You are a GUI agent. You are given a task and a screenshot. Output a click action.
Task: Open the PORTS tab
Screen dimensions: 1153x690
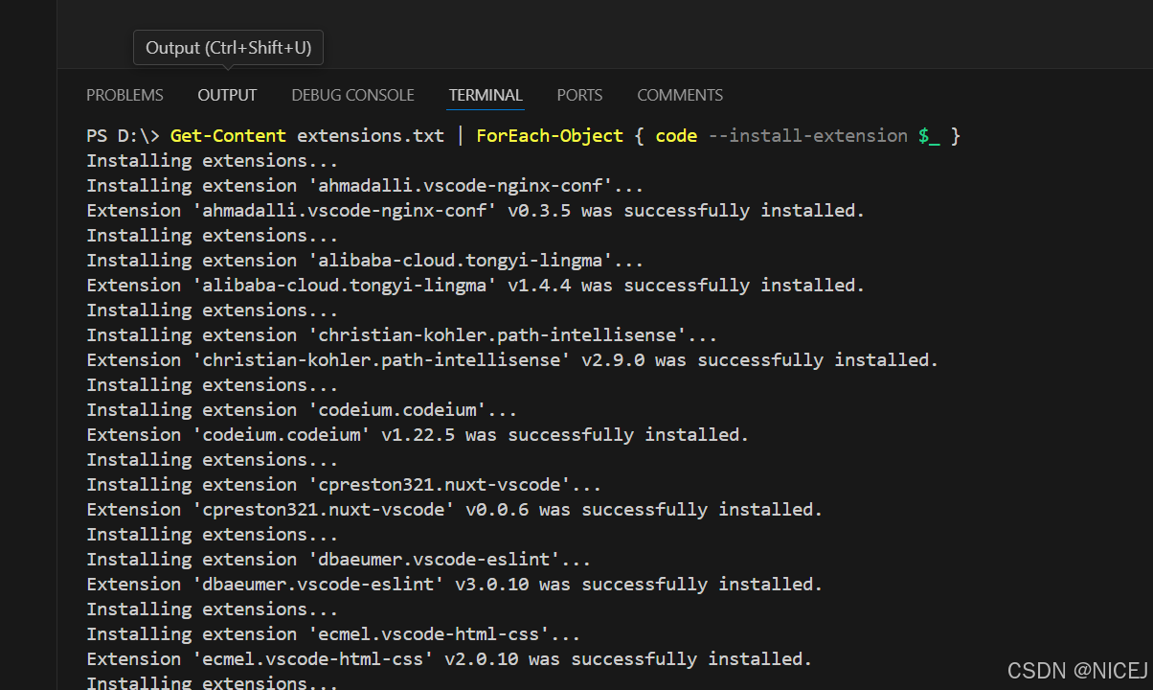(579, 95)
